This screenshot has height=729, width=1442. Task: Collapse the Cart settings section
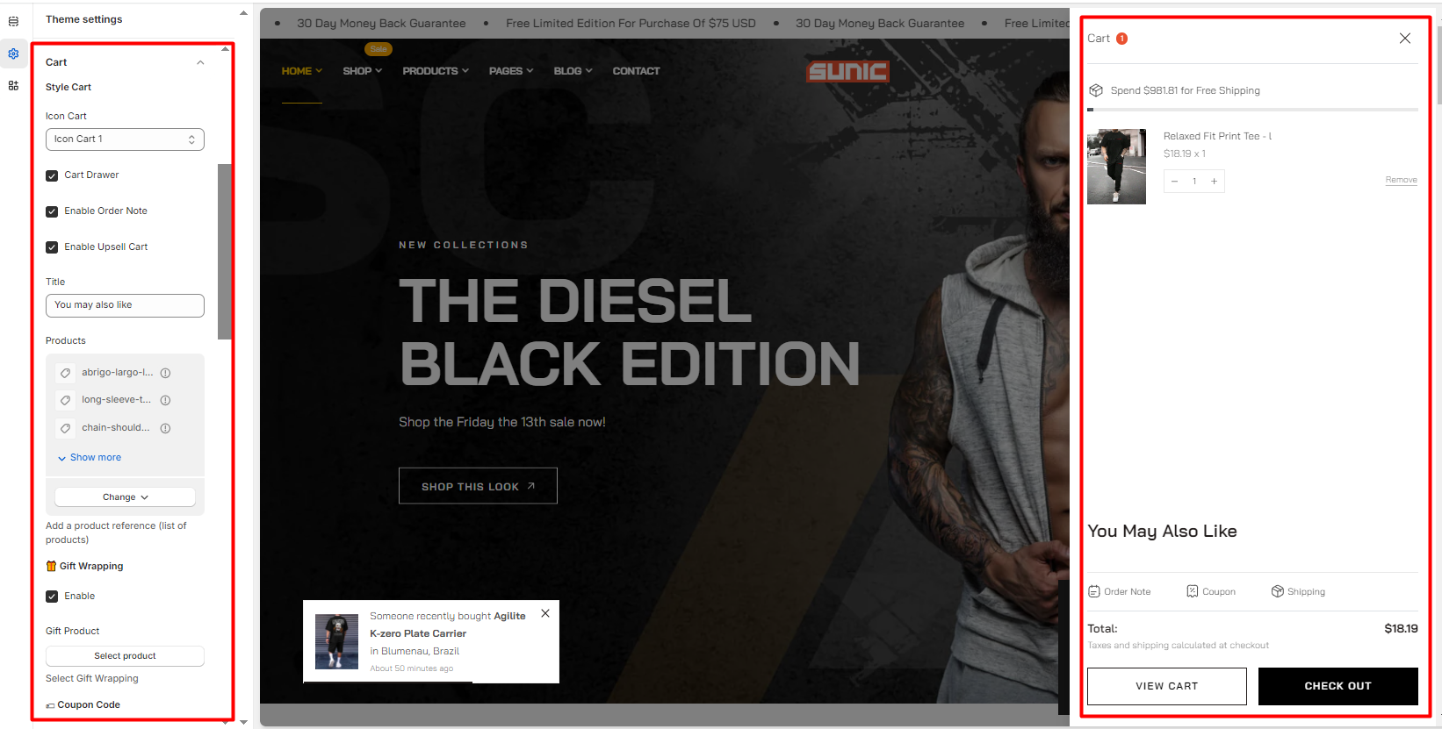point(200,62)
